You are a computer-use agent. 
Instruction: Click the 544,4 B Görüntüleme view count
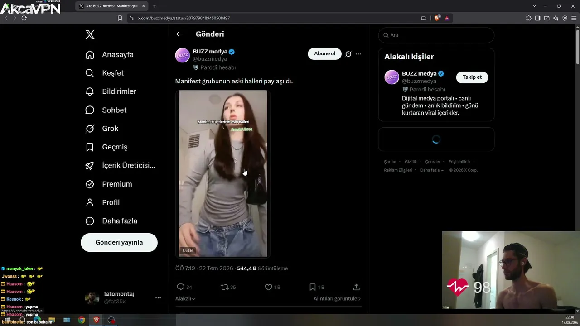(x=262, y=268)
